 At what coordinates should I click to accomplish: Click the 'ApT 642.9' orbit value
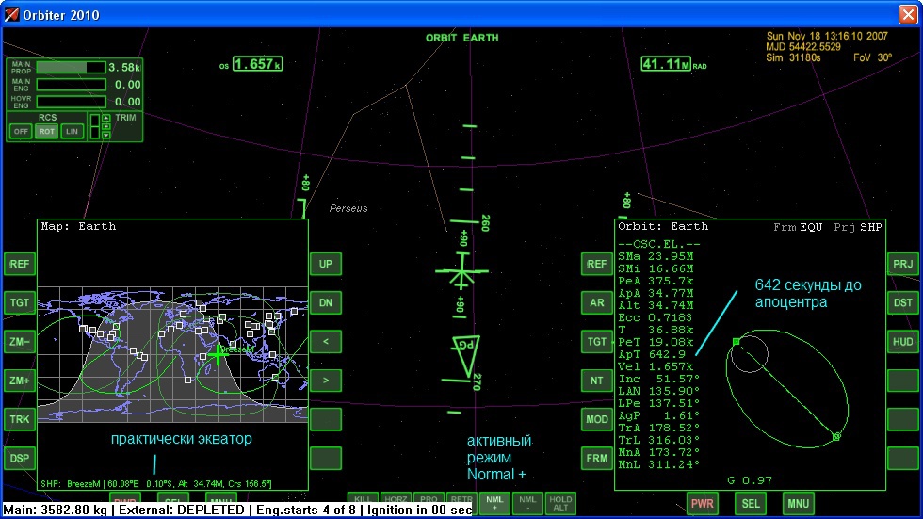(652, 354)
